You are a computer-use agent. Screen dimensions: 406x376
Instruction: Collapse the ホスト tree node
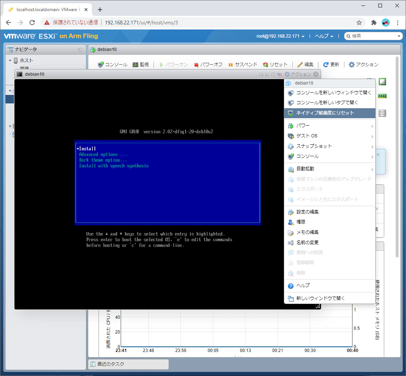coord(10,61)
